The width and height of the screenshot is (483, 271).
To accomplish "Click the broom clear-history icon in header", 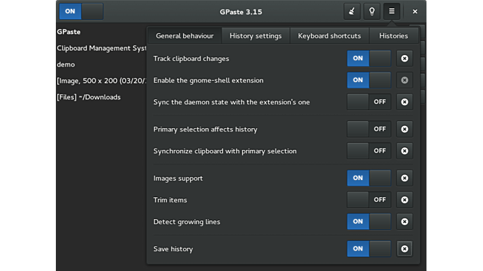I will [351, 12].
